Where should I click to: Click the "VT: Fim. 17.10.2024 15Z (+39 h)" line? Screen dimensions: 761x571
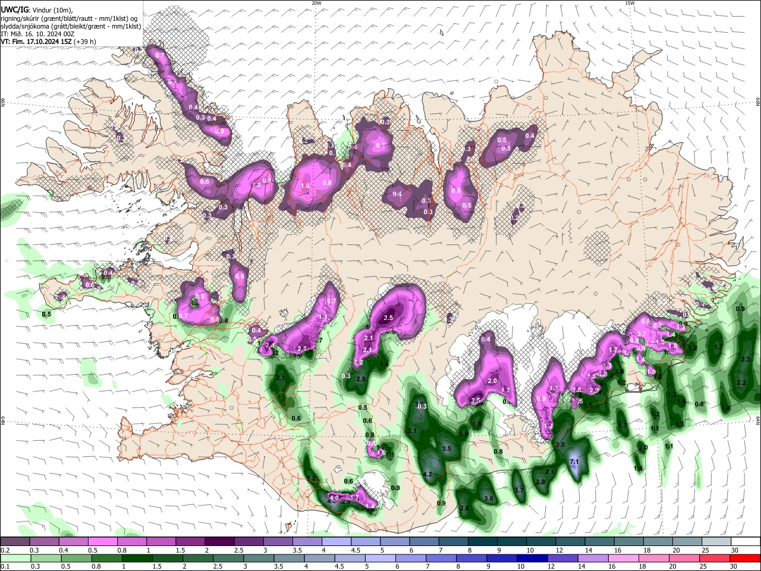48,42
